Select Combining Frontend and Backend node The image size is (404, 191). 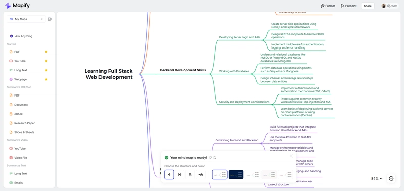tap(236, 140)
